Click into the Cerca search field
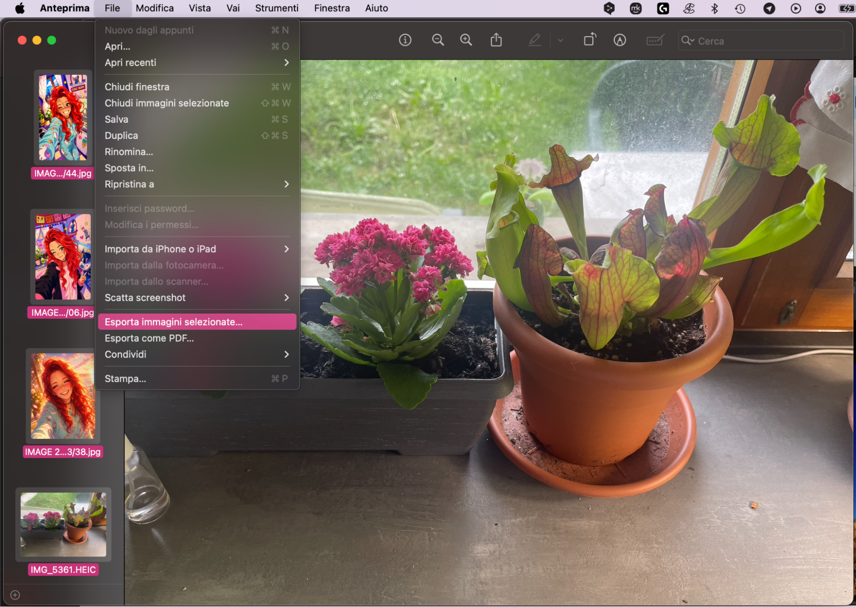 click(761, 41)
